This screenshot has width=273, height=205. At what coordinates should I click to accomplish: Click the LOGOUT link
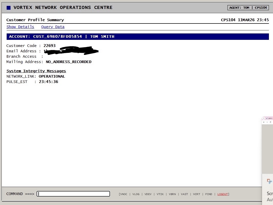click(223, 194)
